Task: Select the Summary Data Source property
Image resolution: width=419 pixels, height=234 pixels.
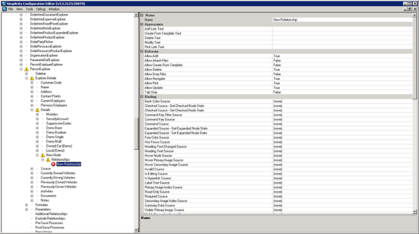Action: 160,205
